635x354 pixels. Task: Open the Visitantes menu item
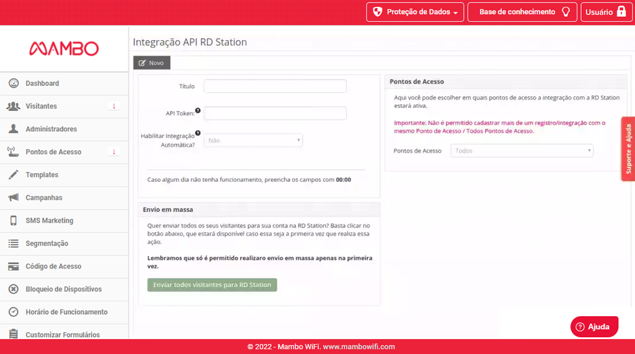coord(64,106)
